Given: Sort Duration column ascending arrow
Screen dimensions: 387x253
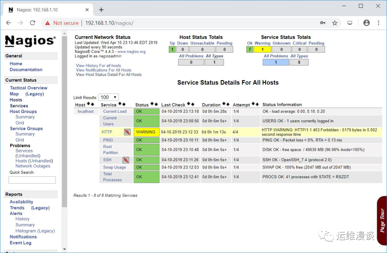Looking at the screenshot, I should pyautogui.click(x=224, y=104).
